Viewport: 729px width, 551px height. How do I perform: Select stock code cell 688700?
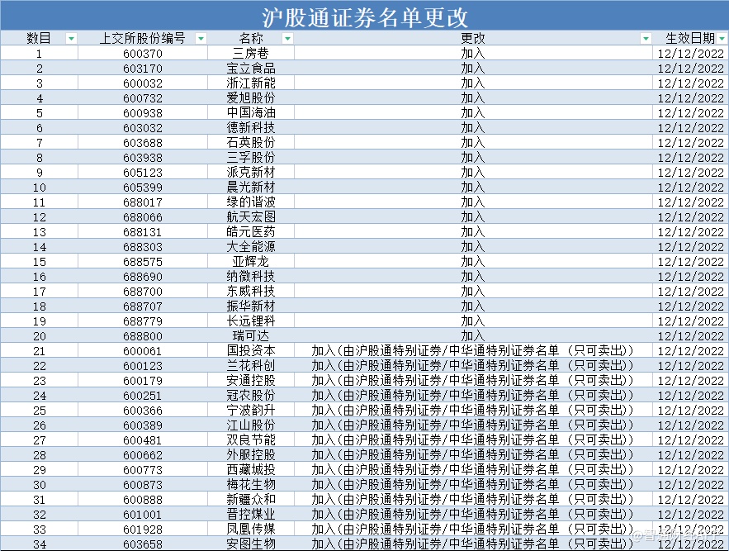(x=143, y=292)
